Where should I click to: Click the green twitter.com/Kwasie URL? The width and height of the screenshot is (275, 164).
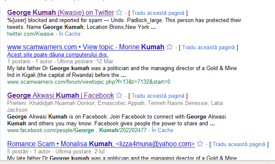click(31, 34)
